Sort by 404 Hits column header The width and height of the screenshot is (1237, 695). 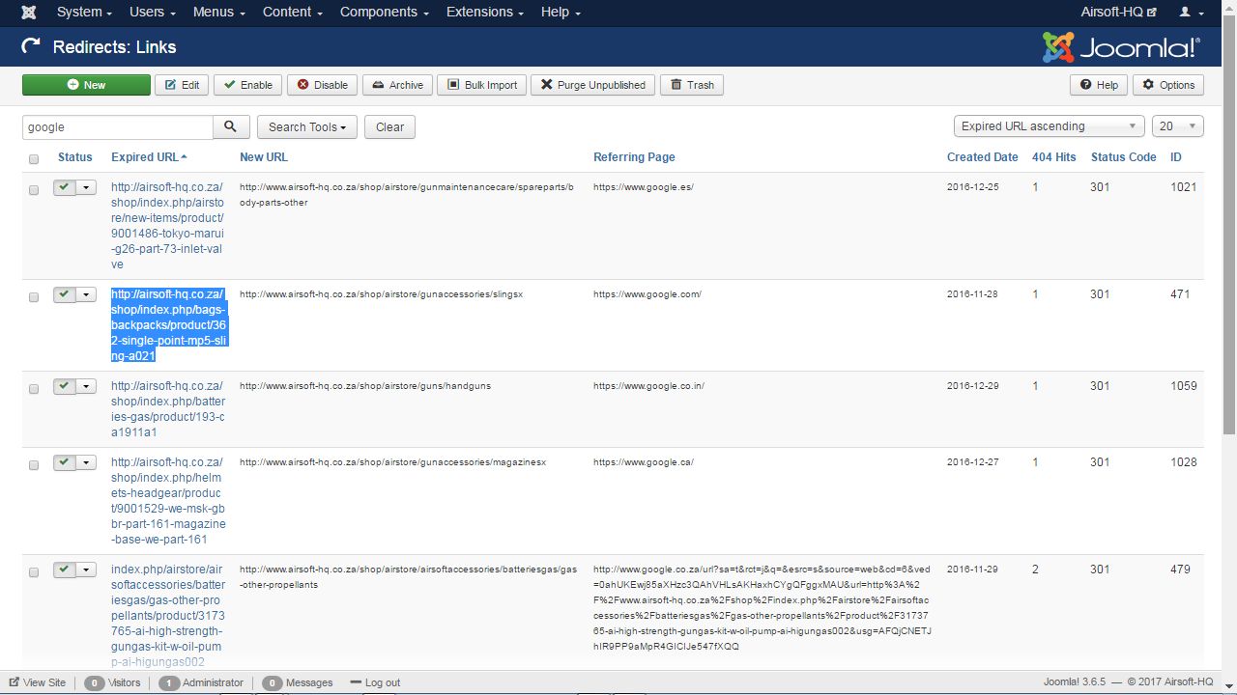(x=1054, y=157)
